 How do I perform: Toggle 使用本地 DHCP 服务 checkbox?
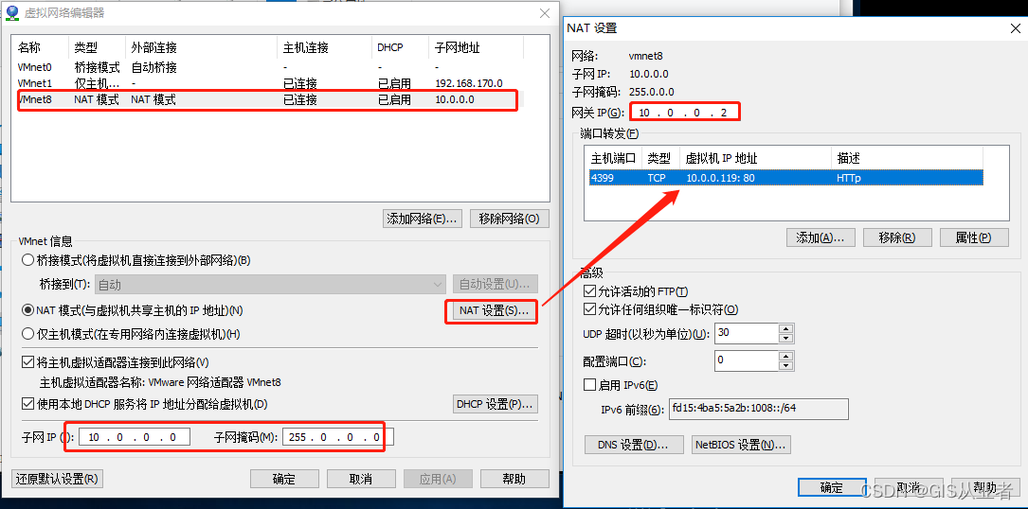tap(27, 404)
